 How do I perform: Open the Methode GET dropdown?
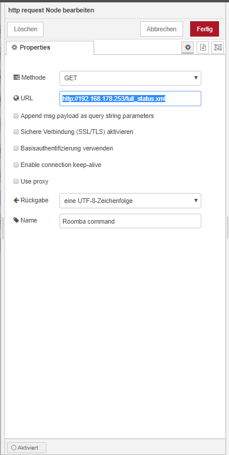click(130, 78)
